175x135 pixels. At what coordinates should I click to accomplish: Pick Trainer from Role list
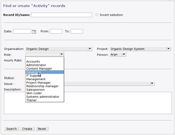(44, 100)
